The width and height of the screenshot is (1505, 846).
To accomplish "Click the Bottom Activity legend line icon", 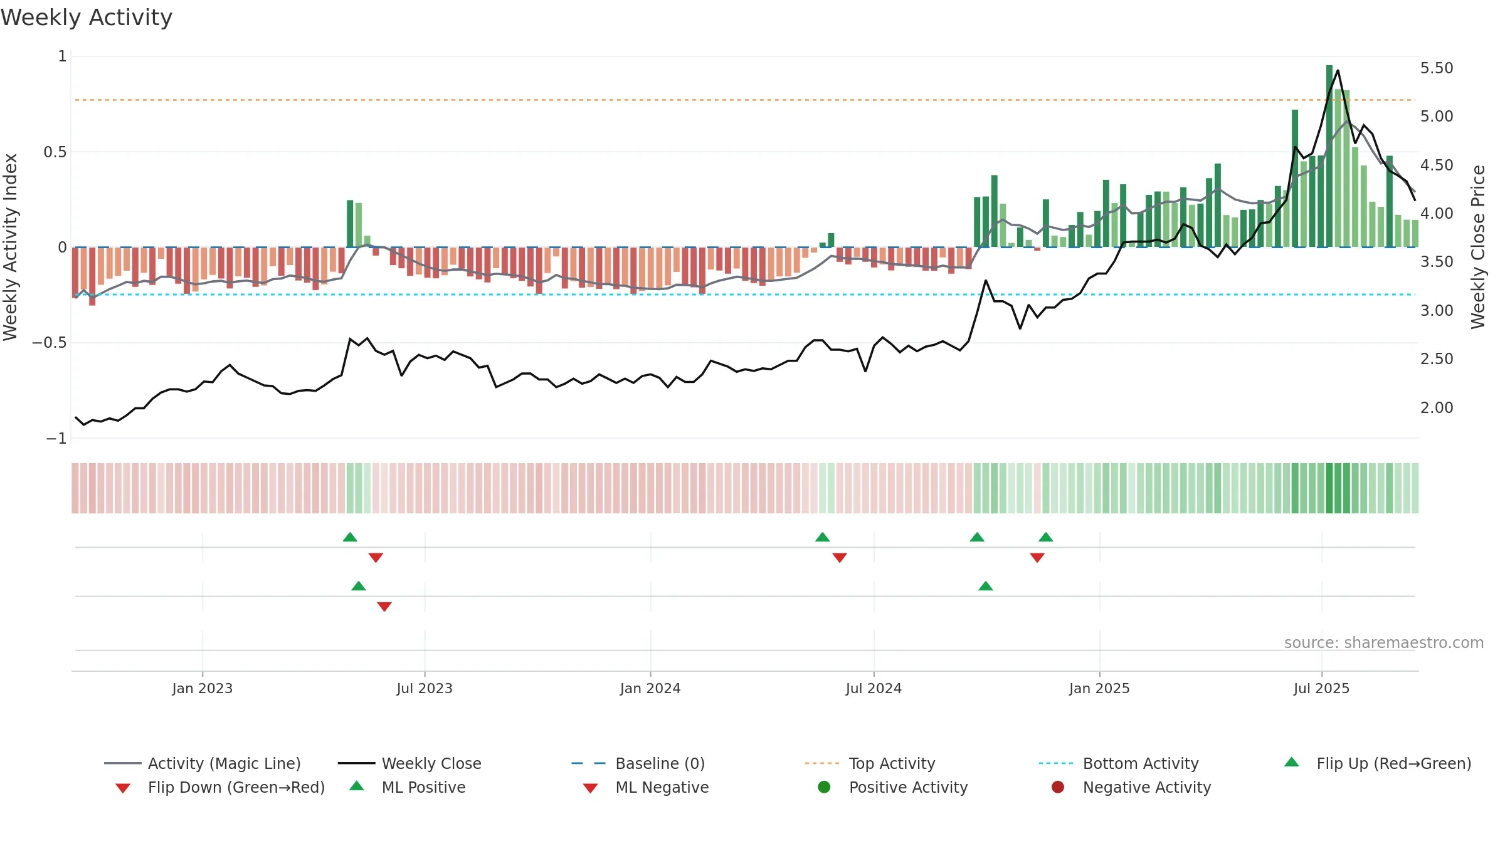I will (1055, 763).
